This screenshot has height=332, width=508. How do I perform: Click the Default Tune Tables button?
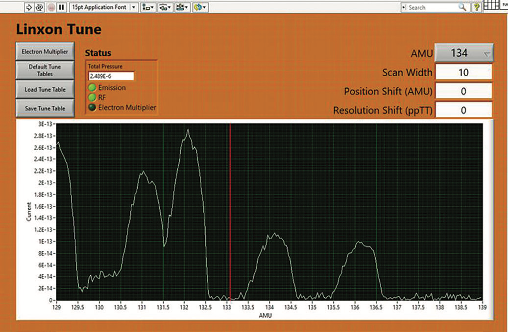pos(45,70)
